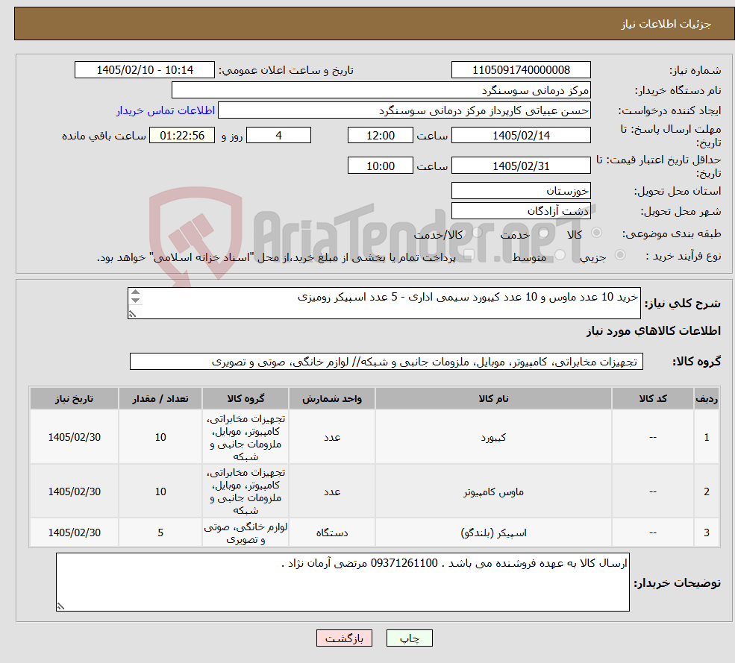Click the اسپیکر (بلندگو) item name cell

[493, 532]
